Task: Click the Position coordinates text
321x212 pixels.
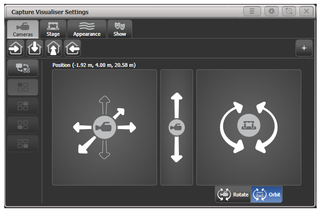Action: tap(94, 65)
